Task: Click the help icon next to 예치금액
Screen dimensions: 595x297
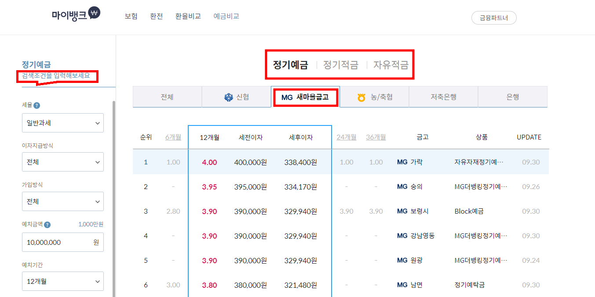Action: tap(47, 225)
